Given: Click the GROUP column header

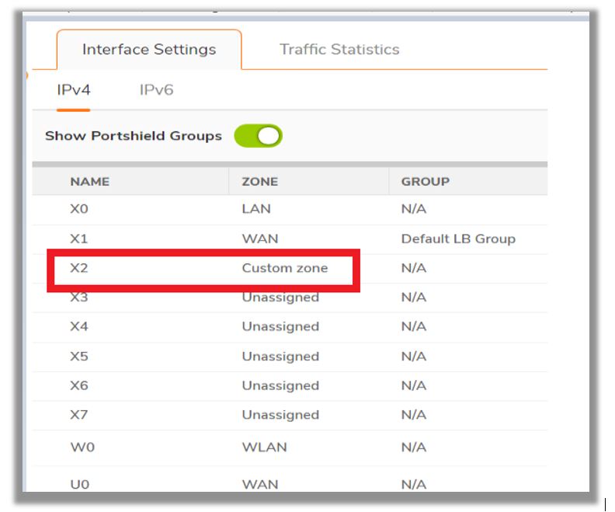Looking at the screenshot, I should [426, 181].
